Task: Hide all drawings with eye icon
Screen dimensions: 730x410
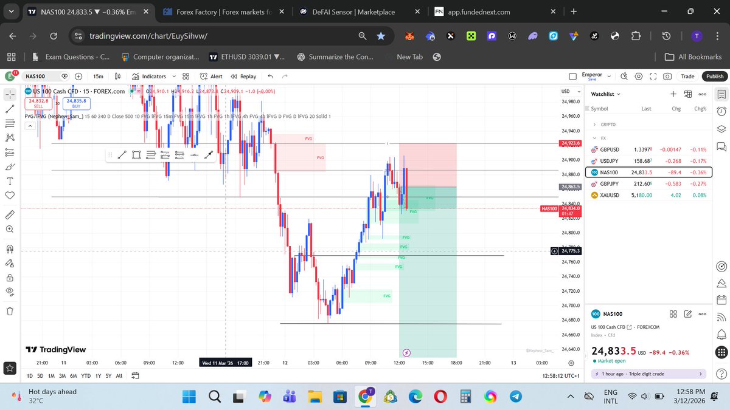Action: coord(10,292)
